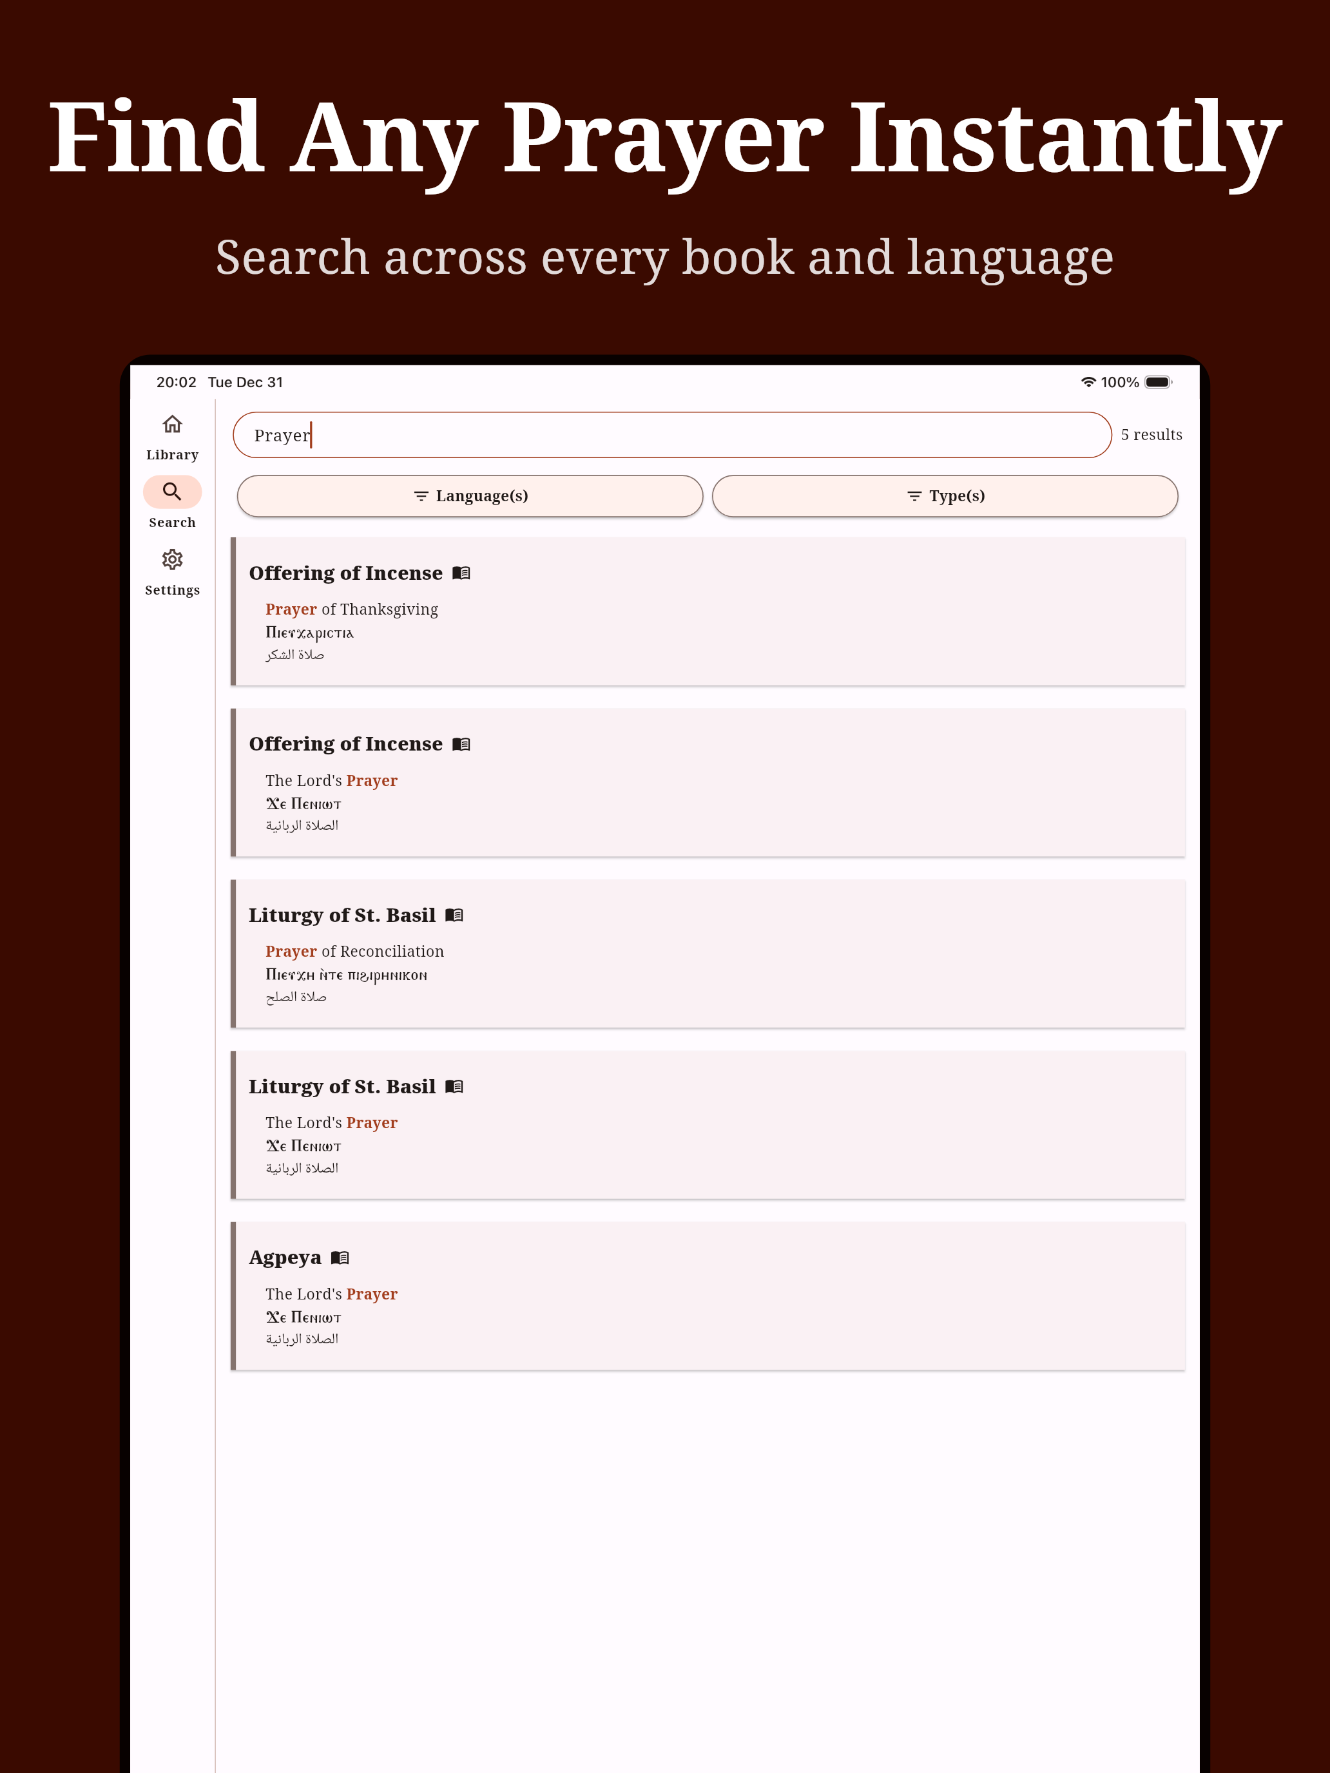Click the Settings tab label
Screen dimensions: 1330x1773
coord(172,591)
